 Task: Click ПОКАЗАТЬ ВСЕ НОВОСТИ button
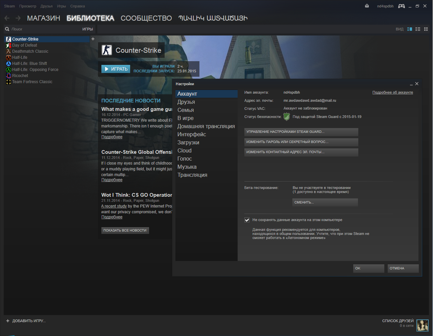pyautogui.click(x=125, y=230)
